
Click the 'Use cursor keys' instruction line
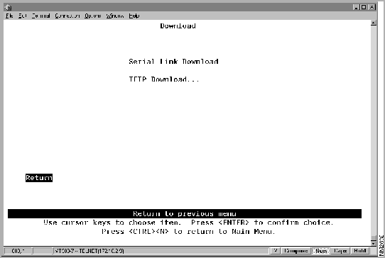(x=188, y=223)
